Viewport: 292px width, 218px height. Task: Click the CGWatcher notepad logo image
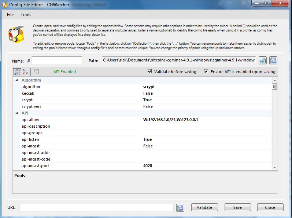[16, 34]
